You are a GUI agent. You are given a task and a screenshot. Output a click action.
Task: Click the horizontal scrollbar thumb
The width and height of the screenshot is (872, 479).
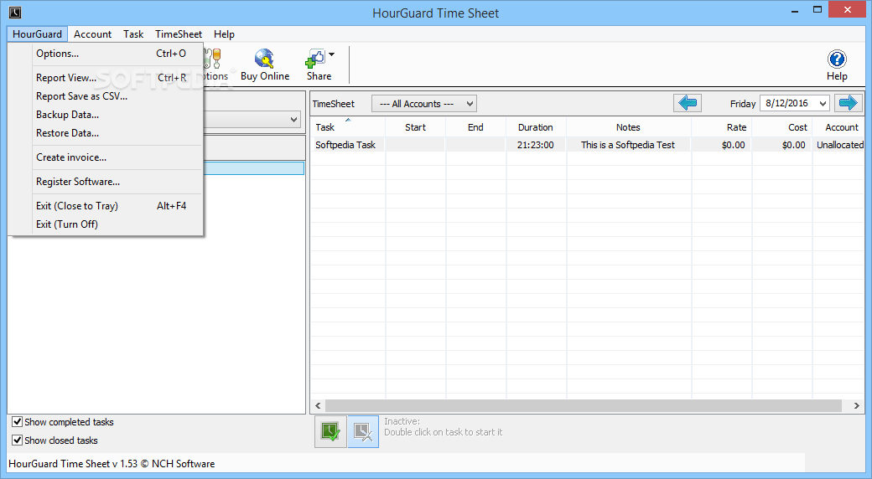[x=584, y=405]
